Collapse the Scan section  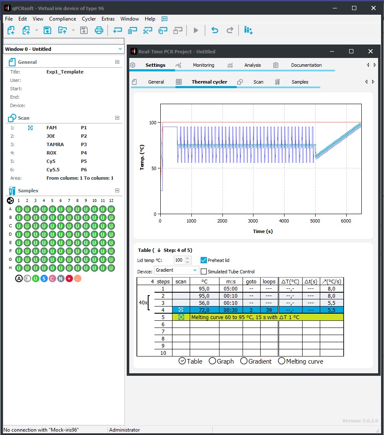tap(117, 118)
